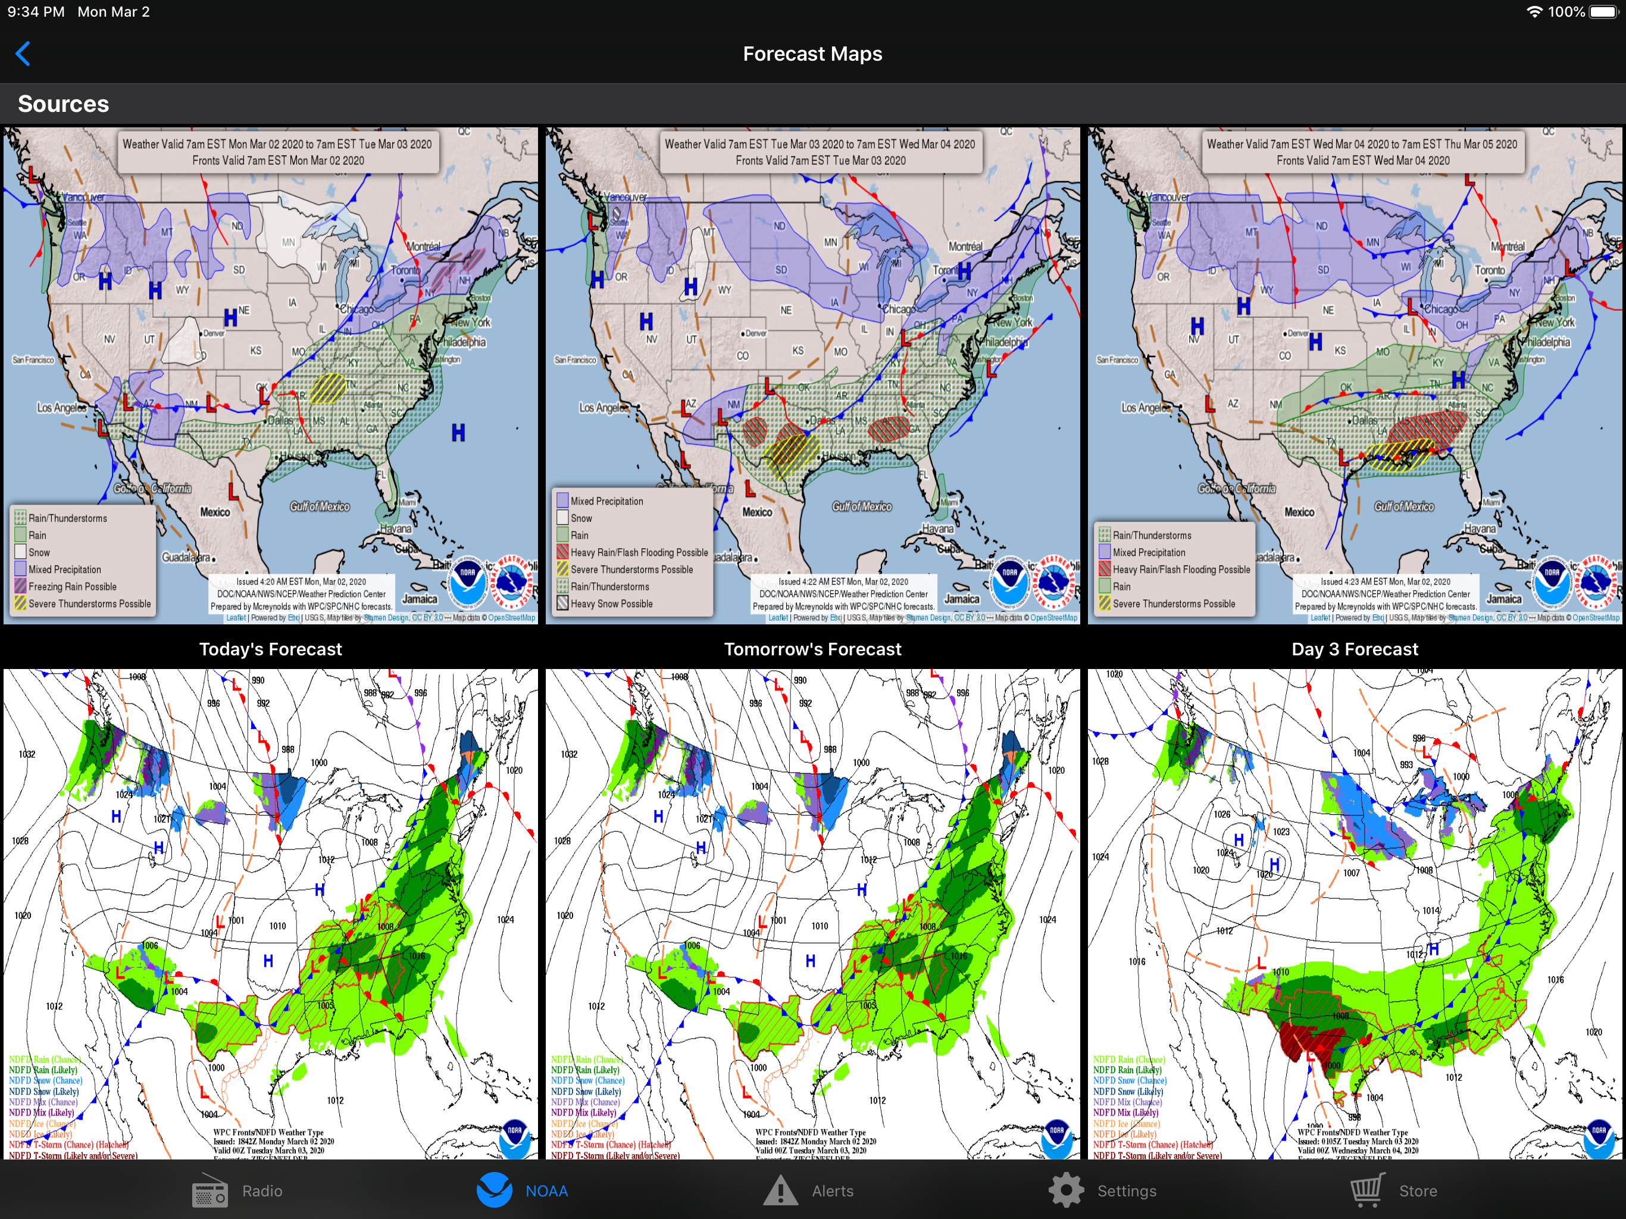Screen dimensions: 1626x1219
Task: Tap the Heavy Snow Possible legend swatch
Action: [562, 604]
